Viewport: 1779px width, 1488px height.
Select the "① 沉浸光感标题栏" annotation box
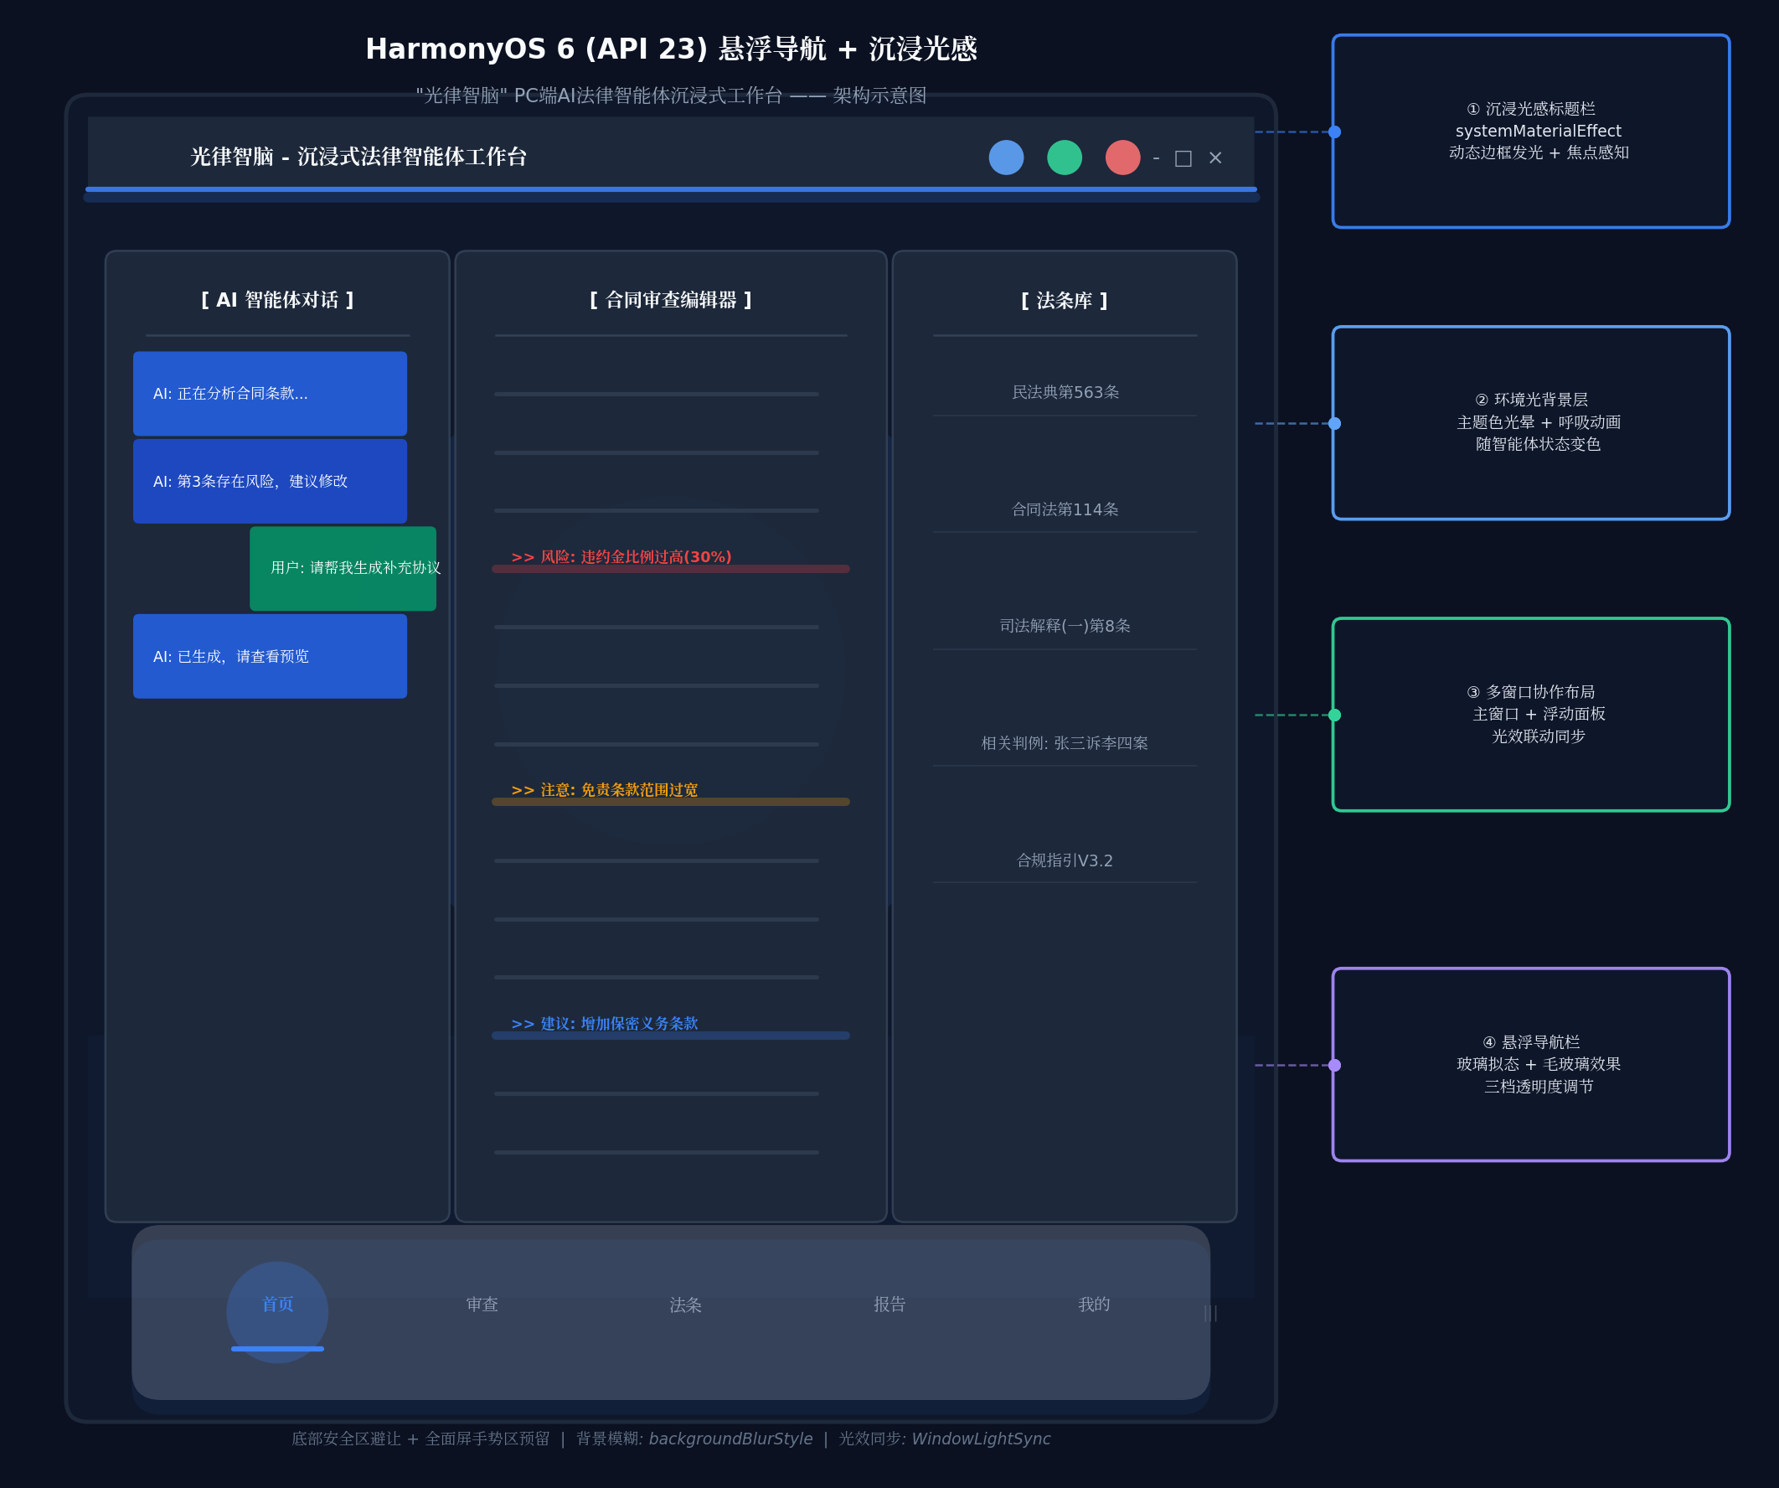coord(1531,132)
